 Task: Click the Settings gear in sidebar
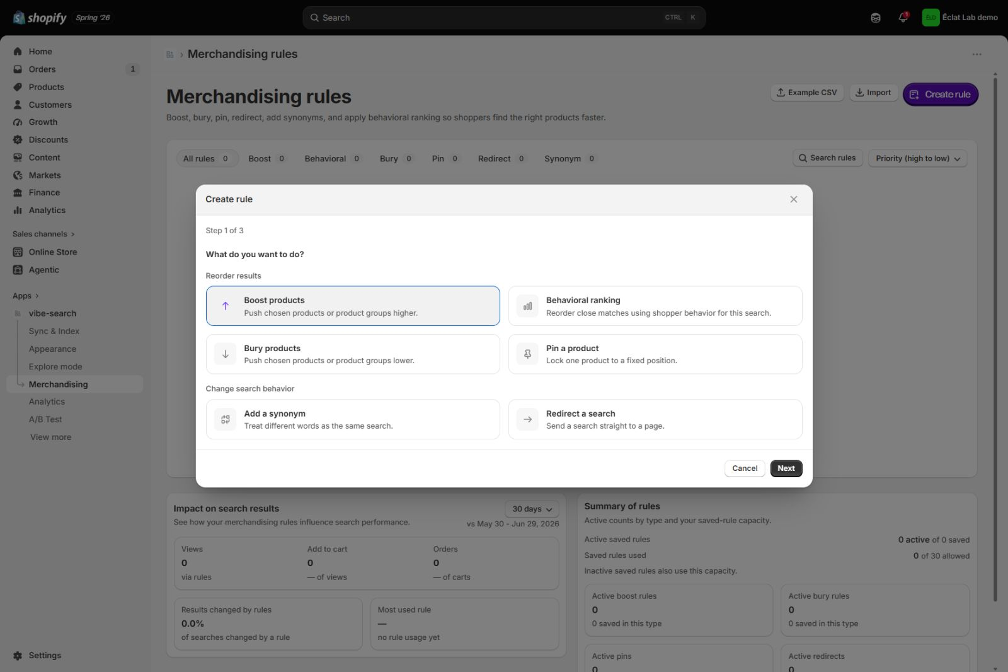[x=18, y=656]
